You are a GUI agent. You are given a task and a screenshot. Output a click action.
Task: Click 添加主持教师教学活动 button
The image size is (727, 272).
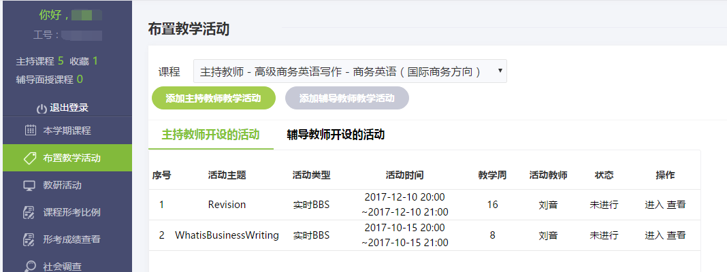(x=213, y=98)
